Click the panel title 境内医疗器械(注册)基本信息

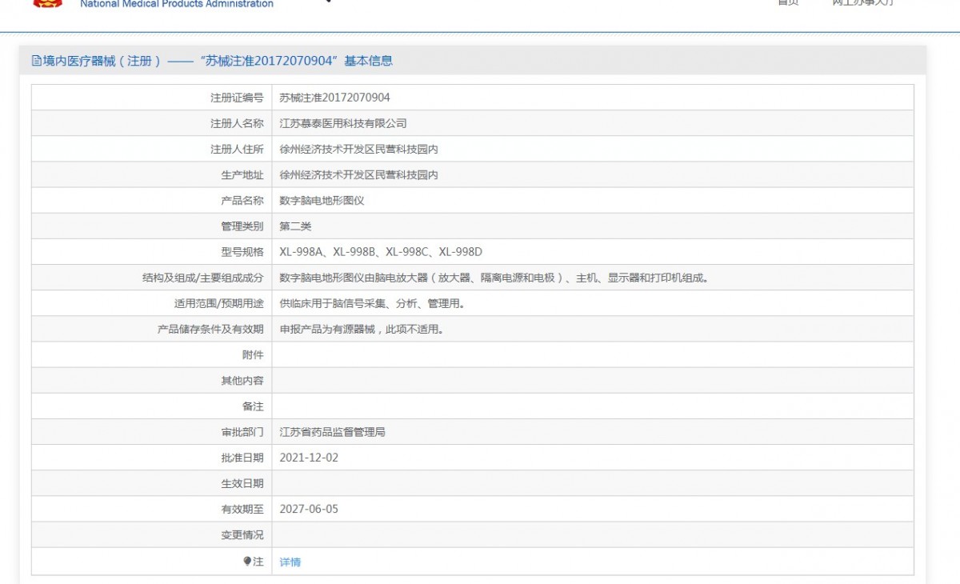point(212,61)
